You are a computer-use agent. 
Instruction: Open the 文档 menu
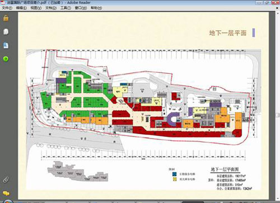click(51, 8)
